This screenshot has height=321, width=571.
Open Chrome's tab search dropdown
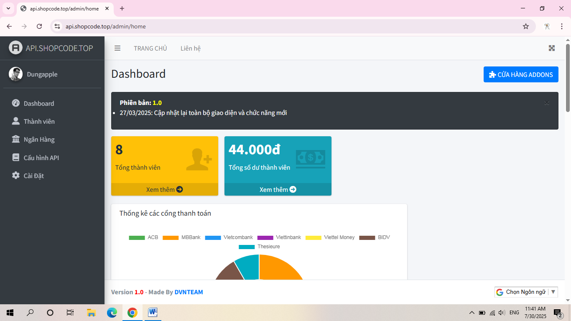[x=8, y=8]
